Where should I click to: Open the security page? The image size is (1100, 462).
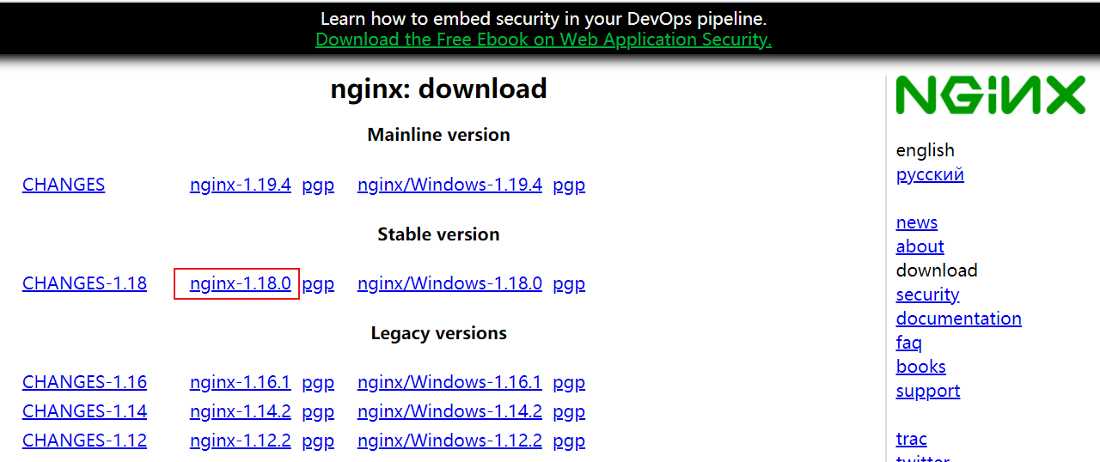pos(927,295)
